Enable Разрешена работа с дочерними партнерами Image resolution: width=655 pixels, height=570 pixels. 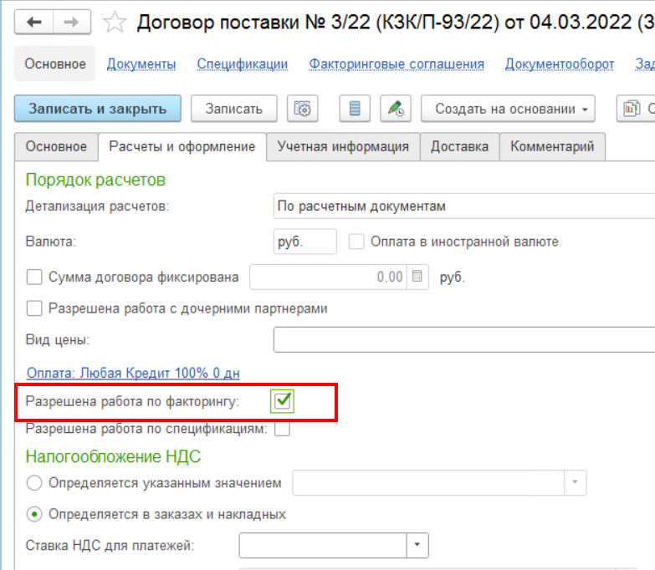34,308
